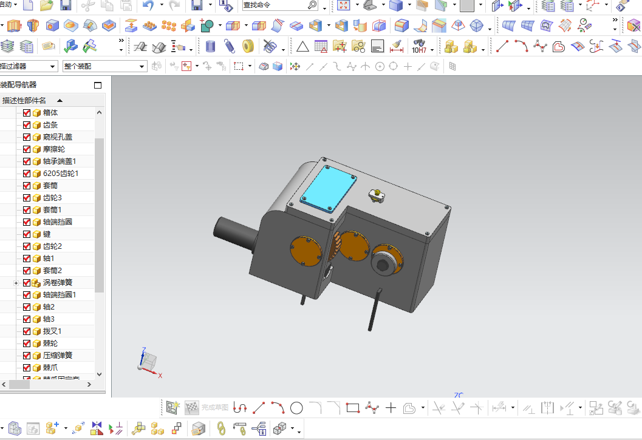Toggle the 6205齿轮1 checkbox
Screen dimensions: 642x440
27,174
